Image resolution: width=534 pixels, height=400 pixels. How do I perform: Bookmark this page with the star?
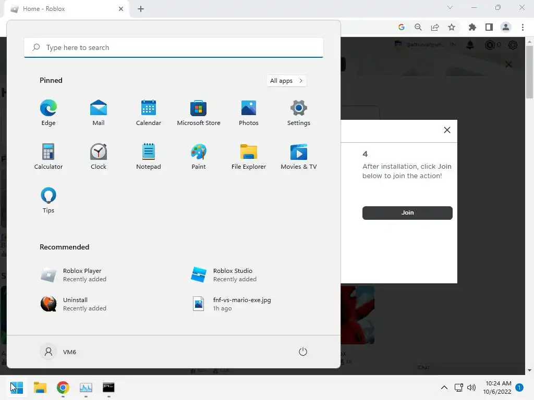[x=452, y=27]
